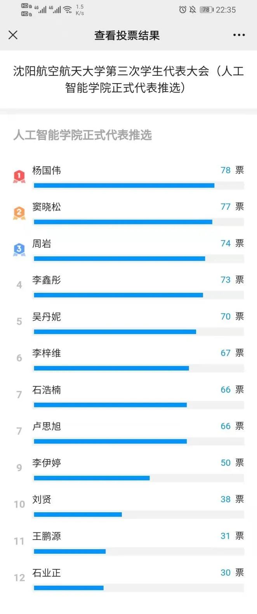Tap the 74 票 vote count for 周岩
Screen dimensions: 257x614
point(232,244)
